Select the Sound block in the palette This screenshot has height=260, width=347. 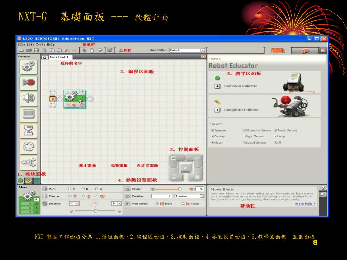click(x=28, y=99)
